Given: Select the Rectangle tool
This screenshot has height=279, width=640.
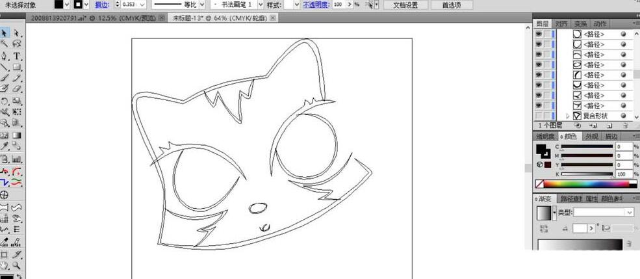Looking at the screenshot, I should (x=16, y=66).
